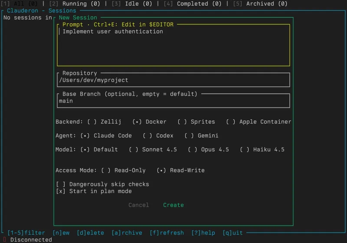Switch to the Archived sessions tab
347x243 pixels.
260,4
